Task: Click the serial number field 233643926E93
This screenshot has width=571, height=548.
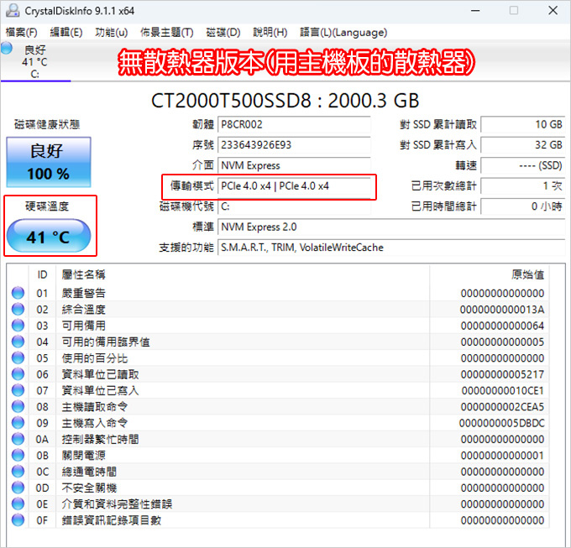Action: click(x=294, y=145)
